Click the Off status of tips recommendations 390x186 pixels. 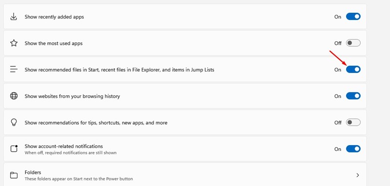pyautogui.click(x=338, y=123)
